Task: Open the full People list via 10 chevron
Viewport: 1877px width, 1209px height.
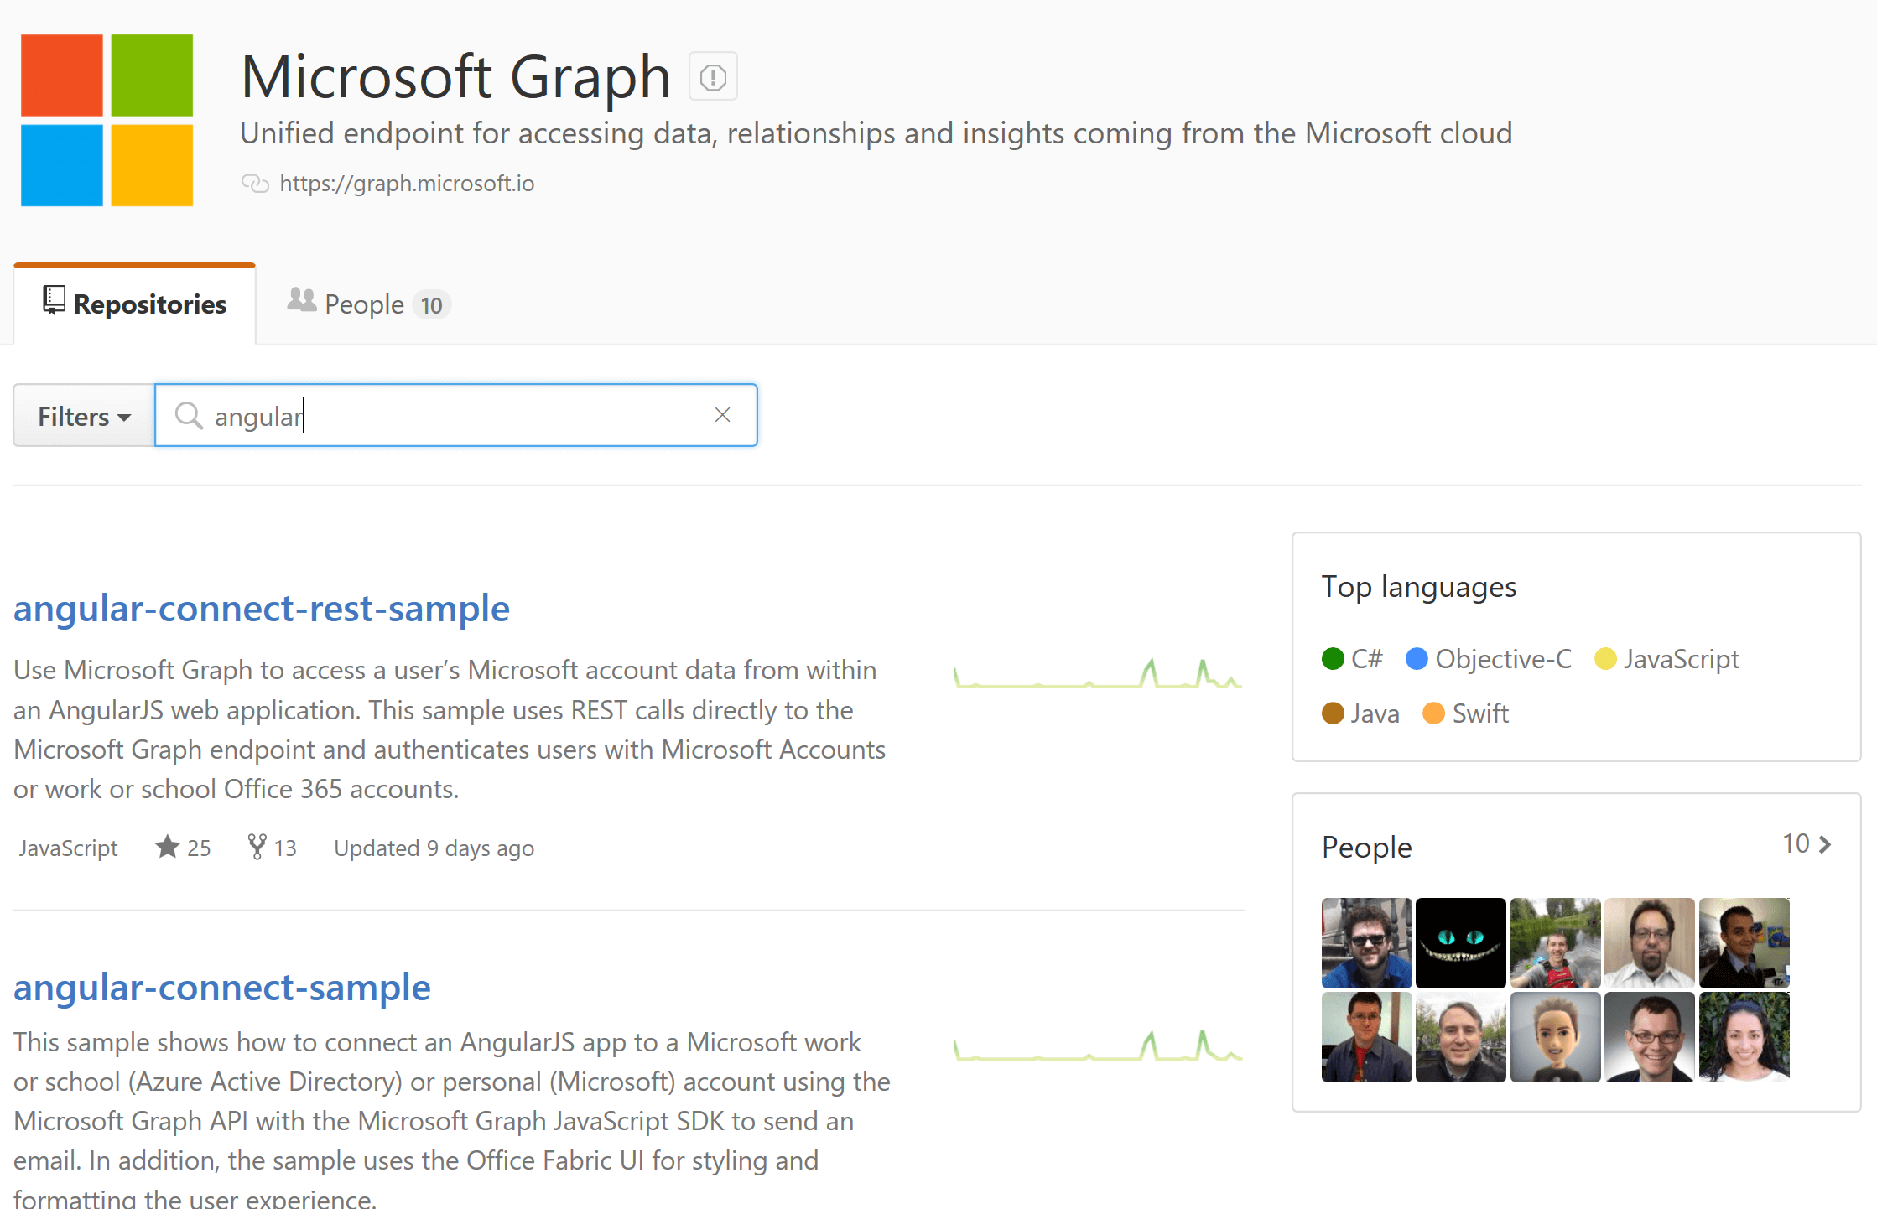Action: [1807, 843]
